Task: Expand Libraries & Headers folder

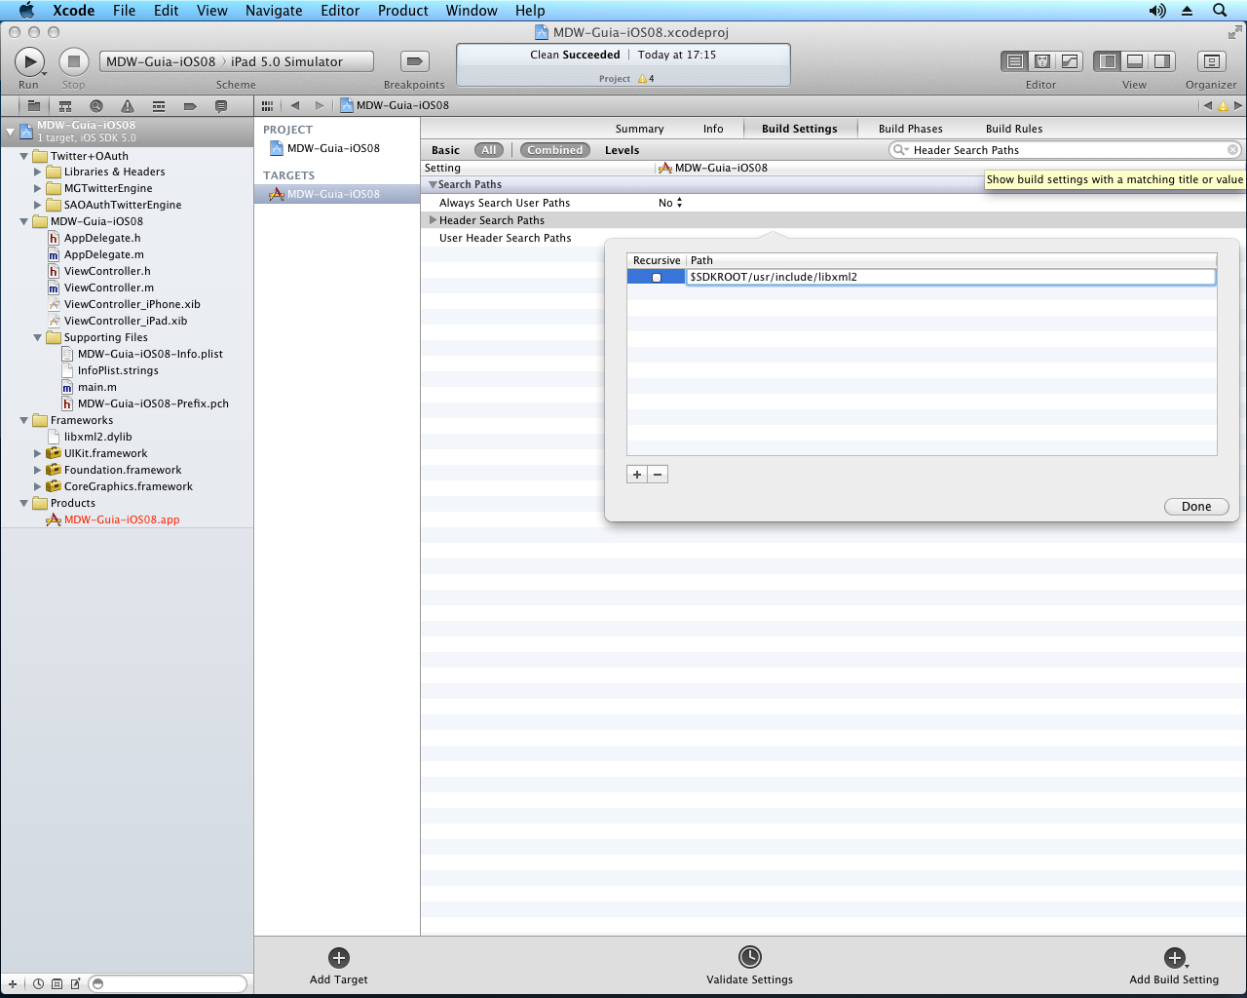Action: pyautogui.click(x=38, y=173)
